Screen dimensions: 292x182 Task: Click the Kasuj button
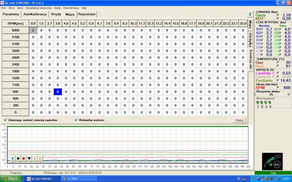(239, 120)
